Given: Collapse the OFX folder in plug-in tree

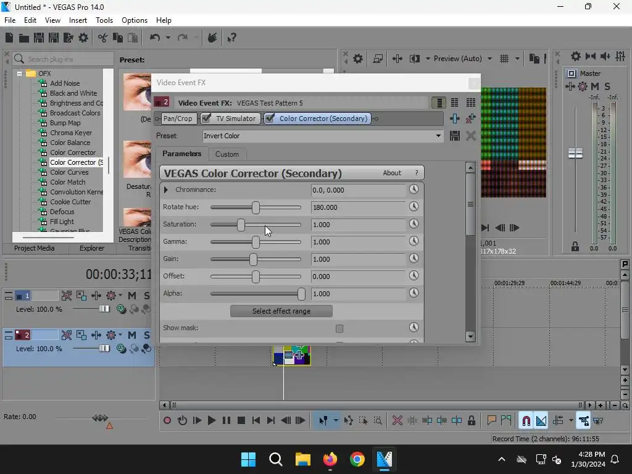Looking at the screenshot, I should pyautogui.click(x=19, y=73).
